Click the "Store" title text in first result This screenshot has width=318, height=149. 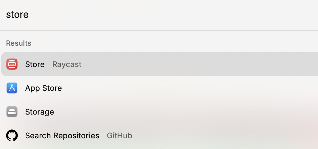[35, 64]
